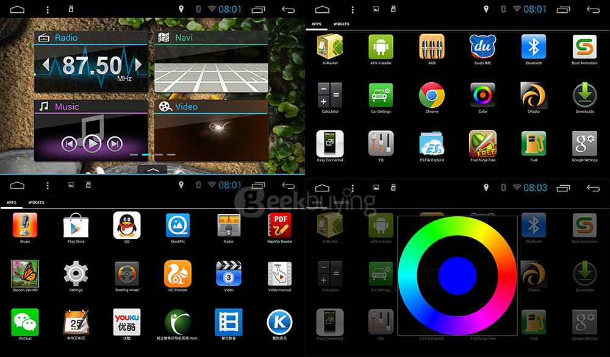
Task: Open recent apps on the 08:03 status bar
Action: [x=563, y=188]
